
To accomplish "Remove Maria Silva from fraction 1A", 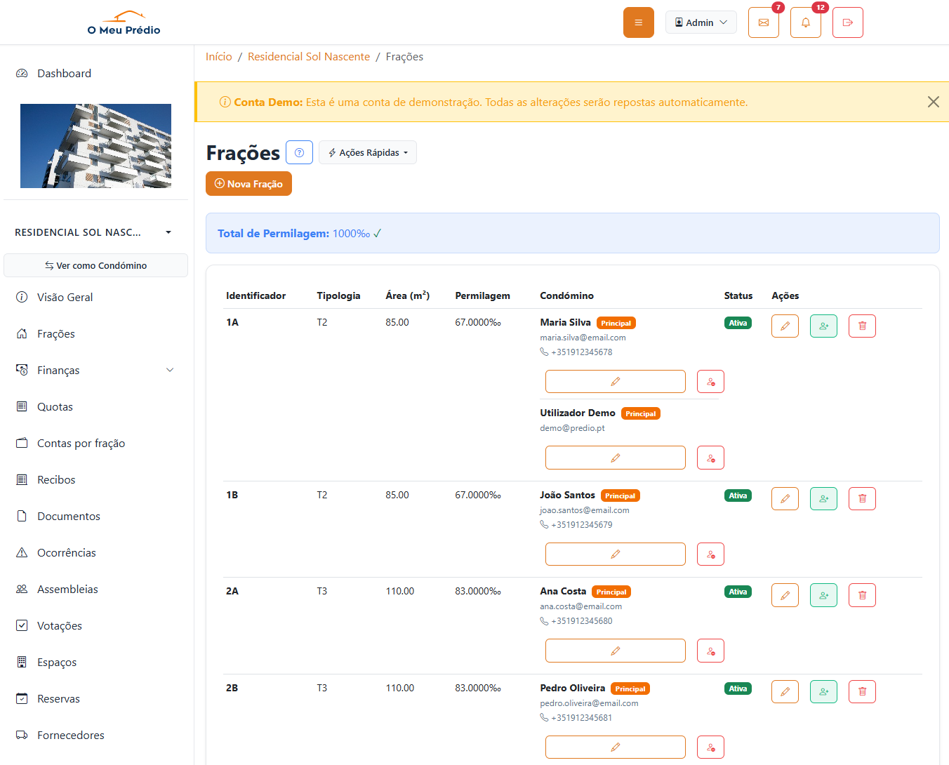I will (x=710, y=382).
